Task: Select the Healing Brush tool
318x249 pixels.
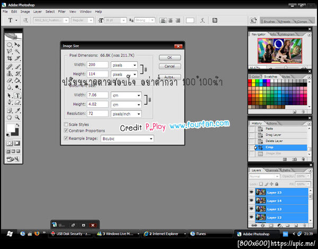Action: (10, 66)
